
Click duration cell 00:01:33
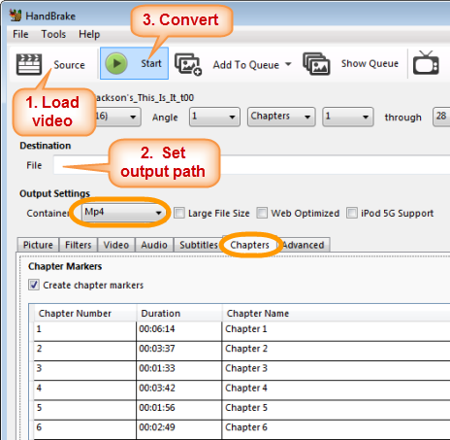(x=179, y=370)
